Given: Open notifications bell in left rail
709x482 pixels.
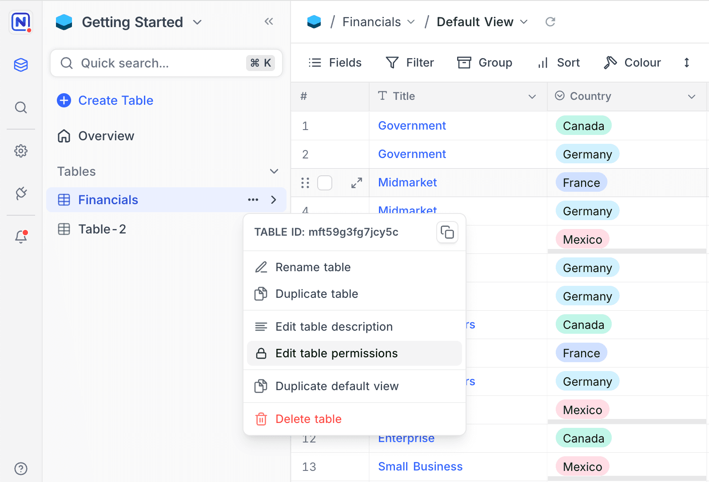Looking at the screenshot, I should click(21, 237).
